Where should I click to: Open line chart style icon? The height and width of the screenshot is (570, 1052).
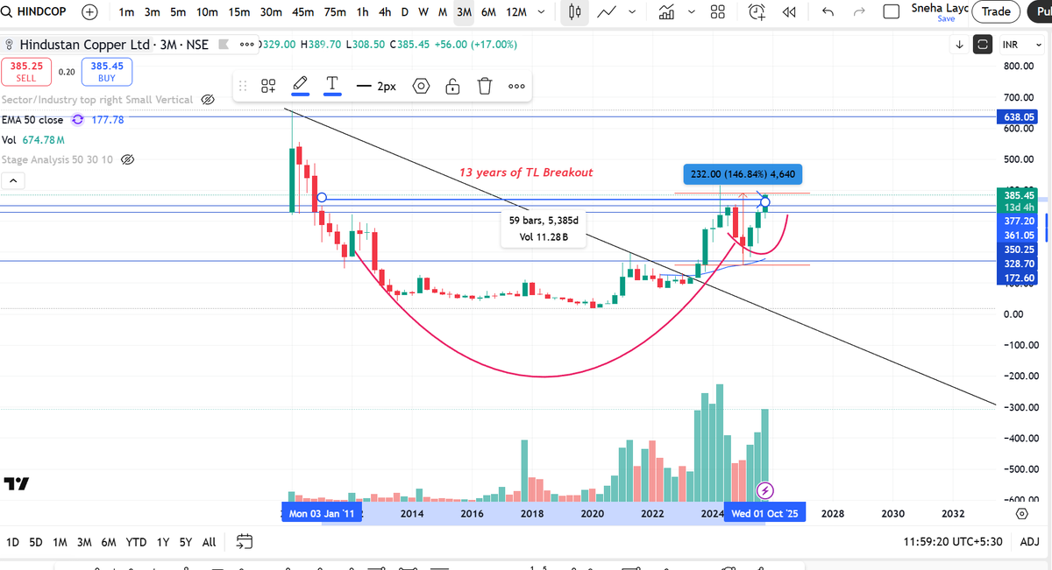pos(605,12)
